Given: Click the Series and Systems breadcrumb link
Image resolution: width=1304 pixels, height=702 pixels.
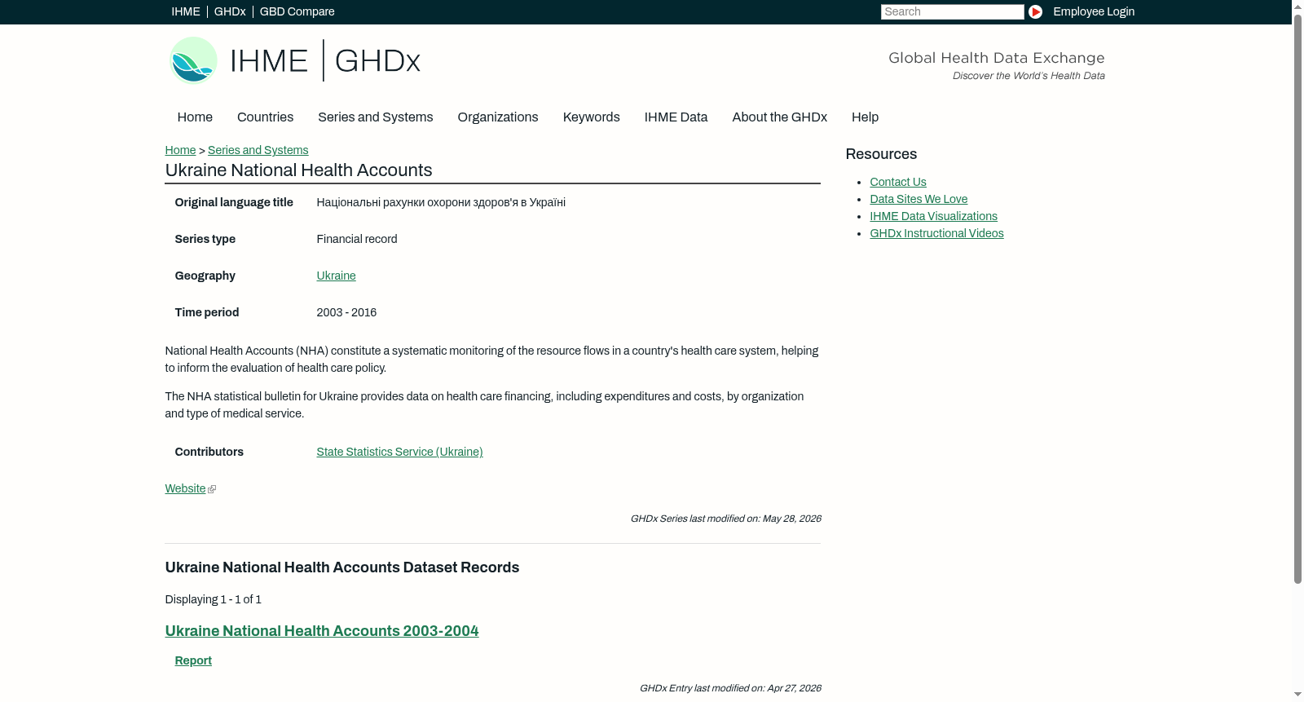Looking at the screenshot, I should point(258,150).
